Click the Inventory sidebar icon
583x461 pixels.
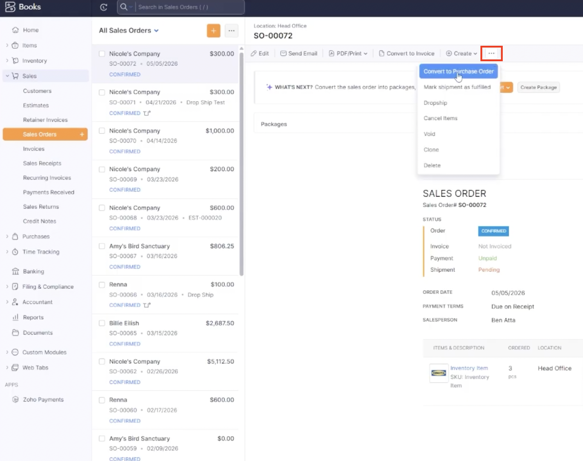[15, 61]
